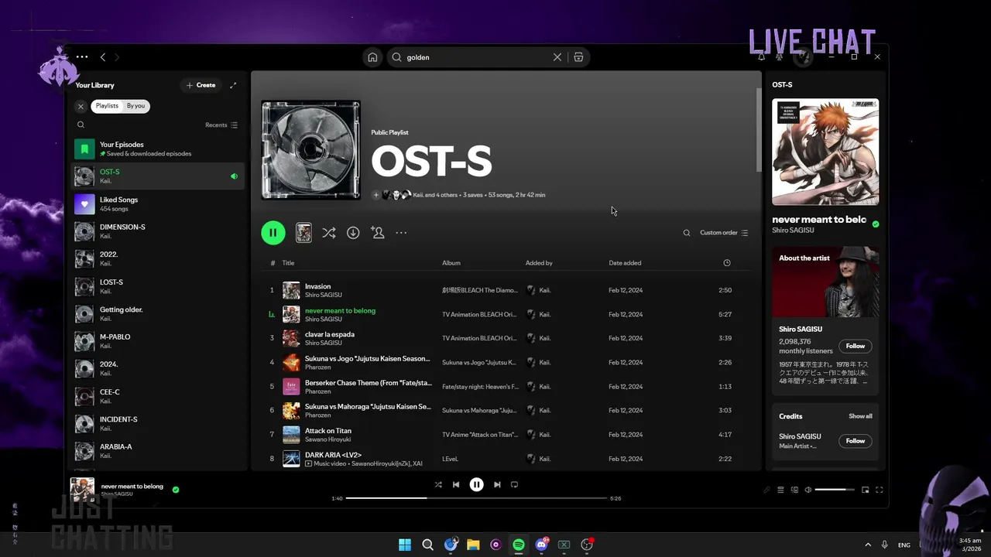Open the play queue icon
This screenshot has width=991, height=557.
tap(780, 490)
